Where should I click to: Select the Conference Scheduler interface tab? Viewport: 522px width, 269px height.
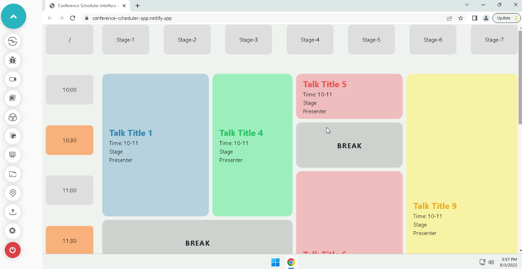coord(87,6)
